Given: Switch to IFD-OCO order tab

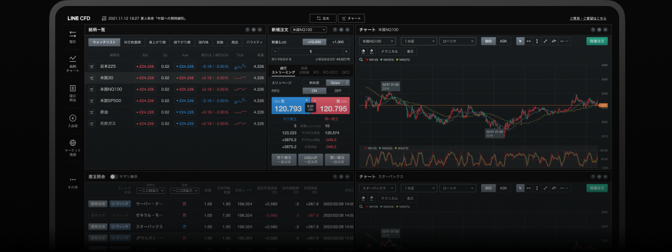Looking at the screenshot, I should pos(330,73).
